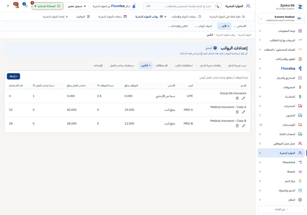
Task: Open اللوجستيات in sidebar
Action: [281, 125]
